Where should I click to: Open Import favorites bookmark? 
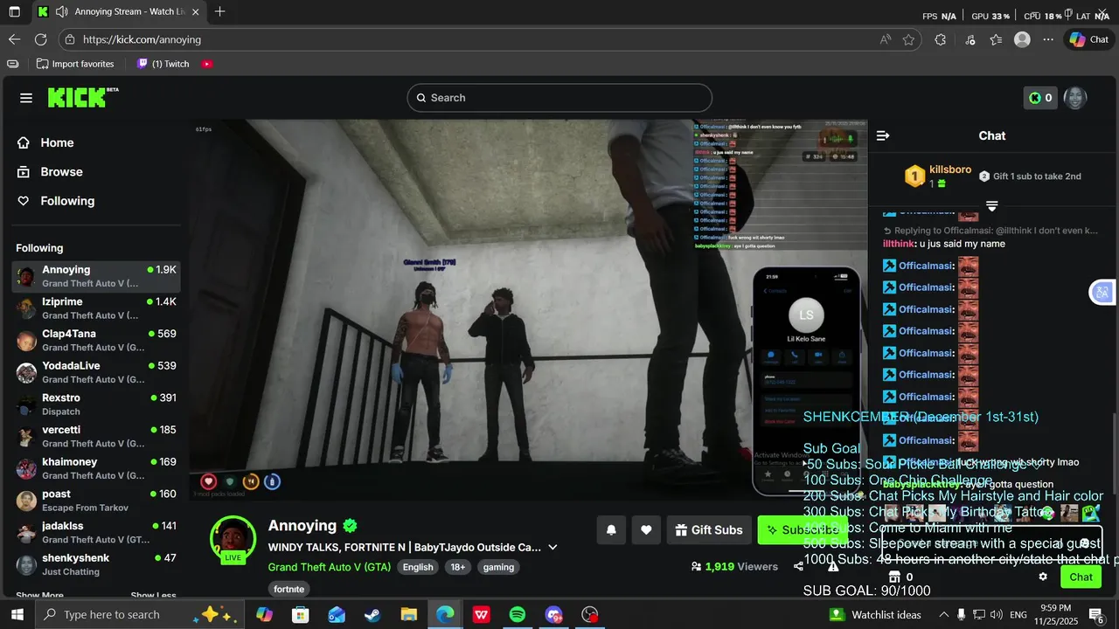[75, 64]
